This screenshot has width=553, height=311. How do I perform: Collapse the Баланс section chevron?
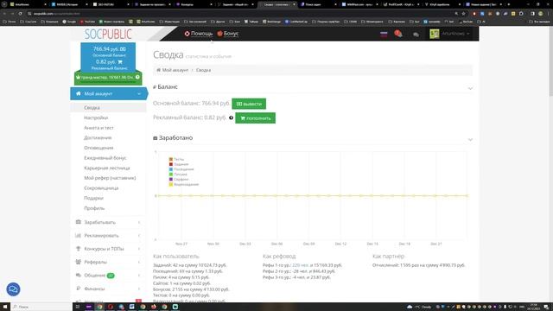coord(470,88)
